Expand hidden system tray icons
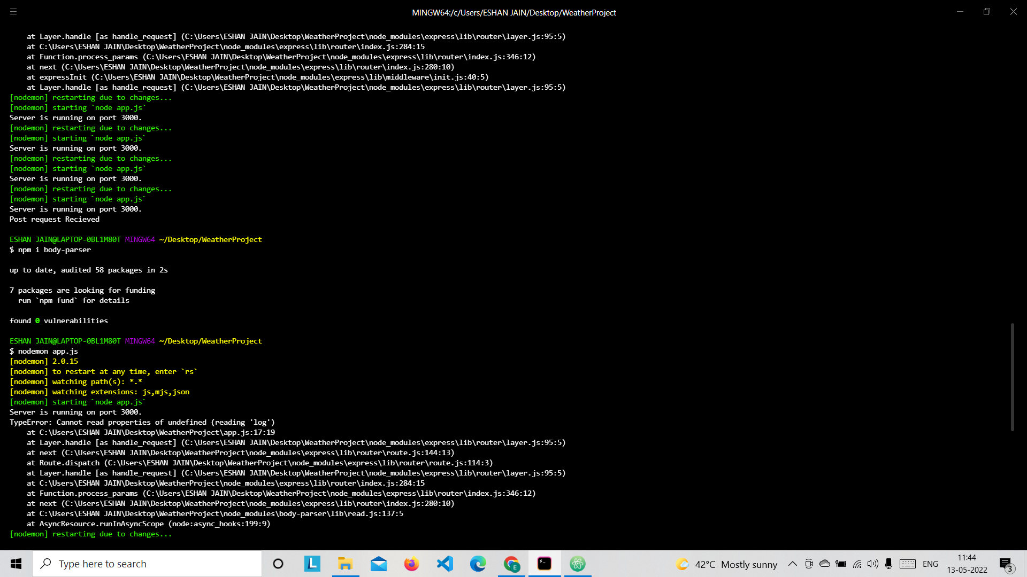Screen dimensions: 1027x577 click(793, 564)
